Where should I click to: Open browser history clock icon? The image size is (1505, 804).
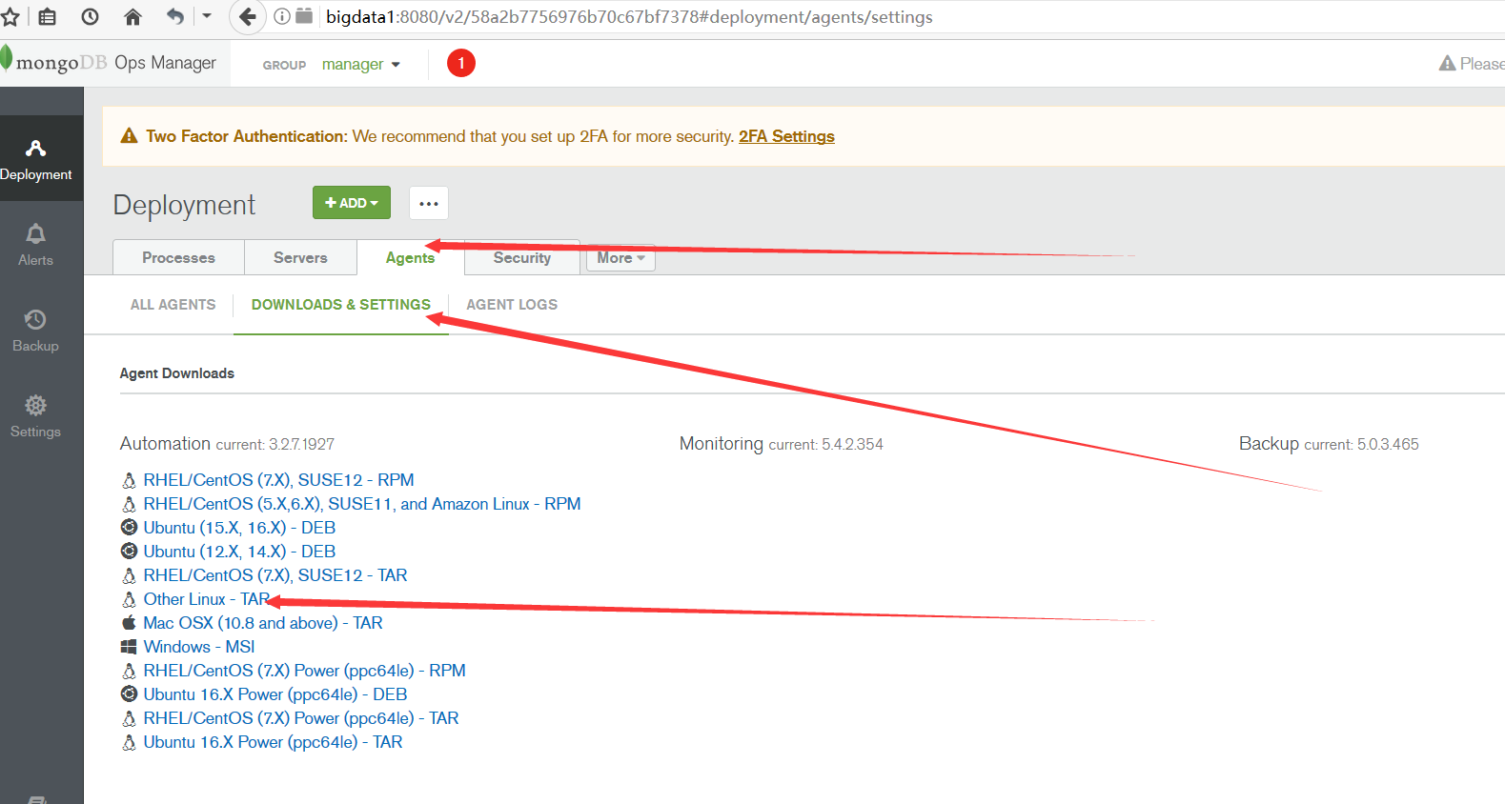[91, 16]
